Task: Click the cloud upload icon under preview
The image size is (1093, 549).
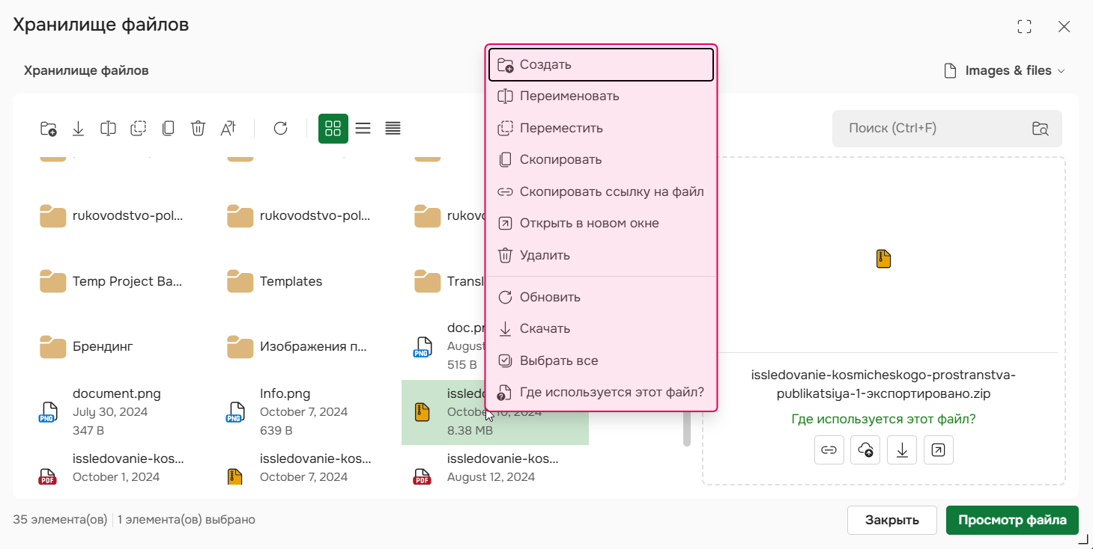Action: click(865, 450)
